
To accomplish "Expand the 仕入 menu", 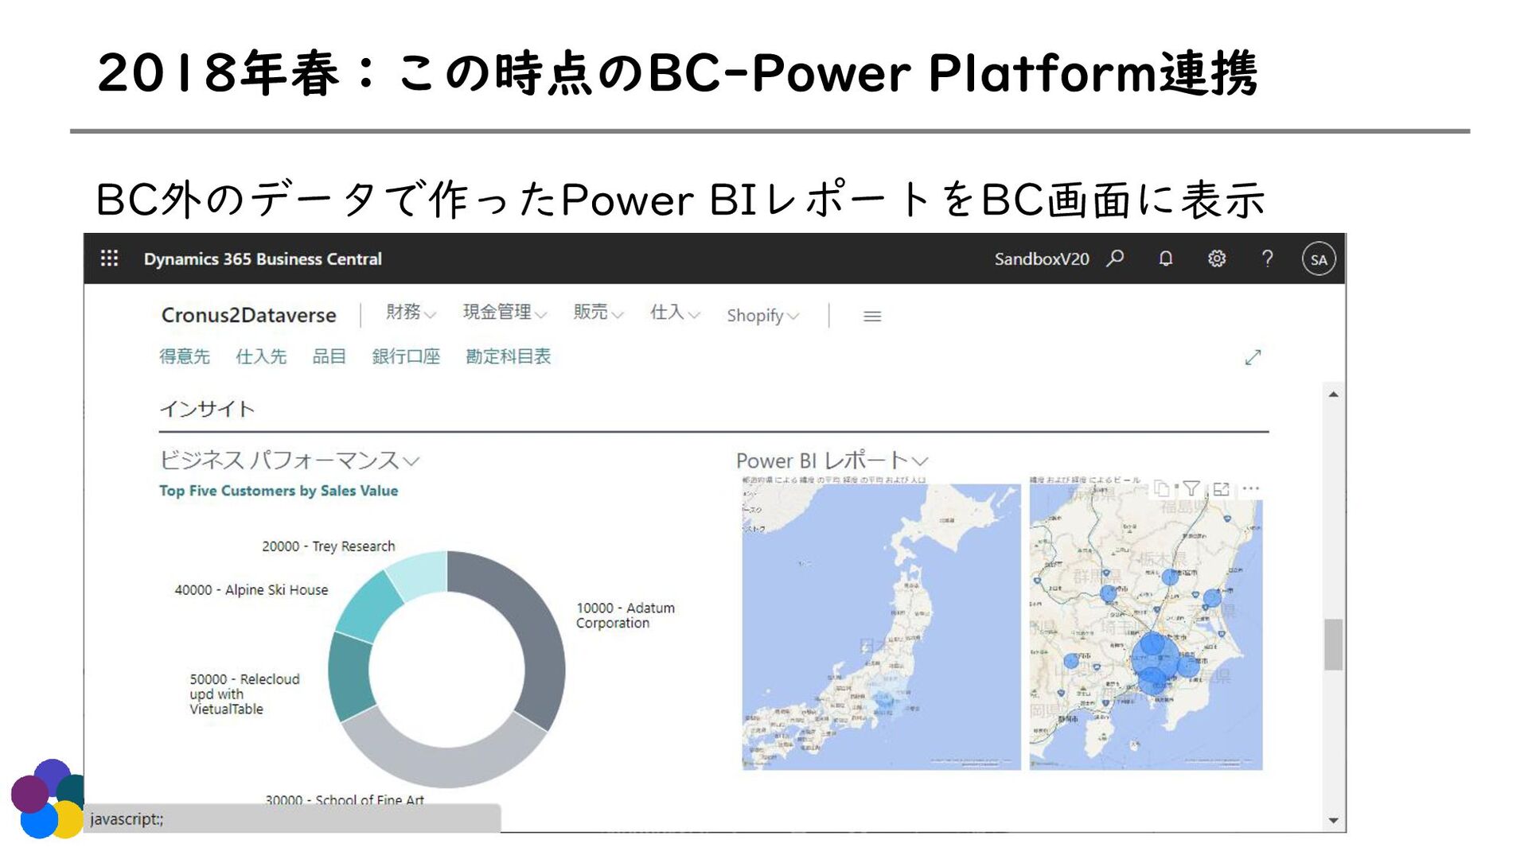I will click(x=675, y=313).
